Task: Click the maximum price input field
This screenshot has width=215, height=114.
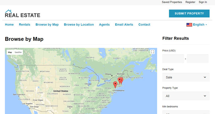Action: [197, 59]
